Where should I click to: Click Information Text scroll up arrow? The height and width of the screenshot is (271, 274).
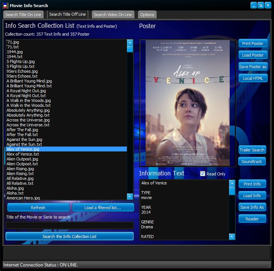232,183
